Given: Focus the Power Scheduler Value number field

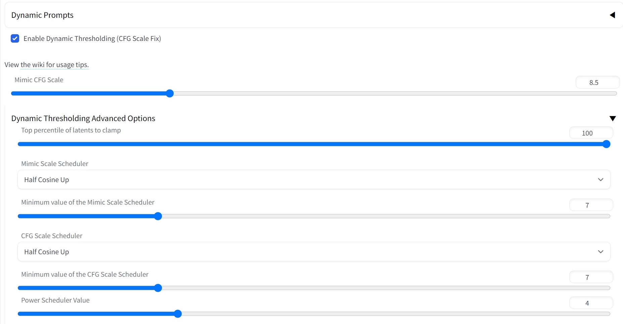Looking at the screenshot, I should [591, 303].
